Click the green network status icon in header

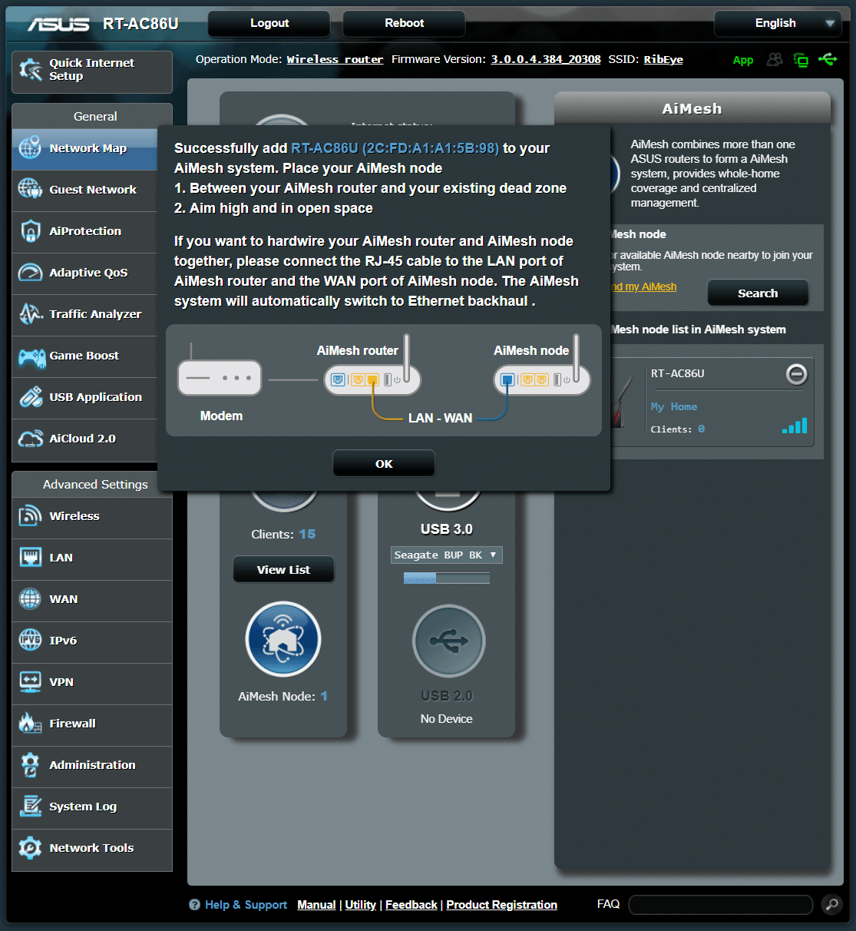801,60
